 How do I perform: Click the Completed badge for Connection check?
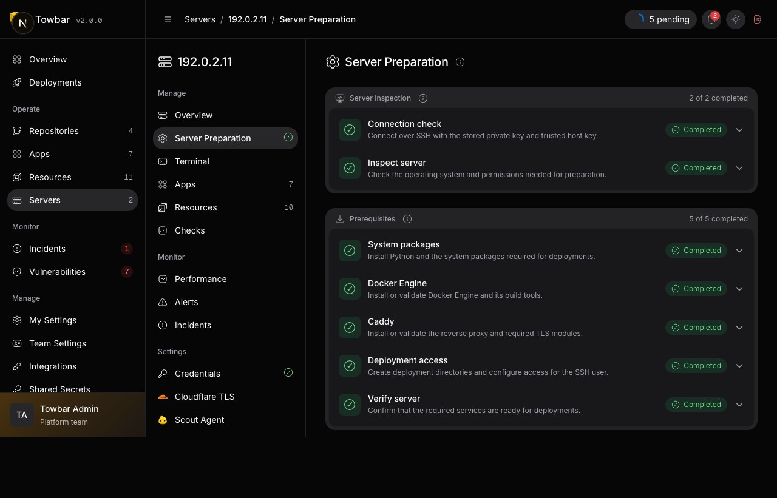pos(696,130)
